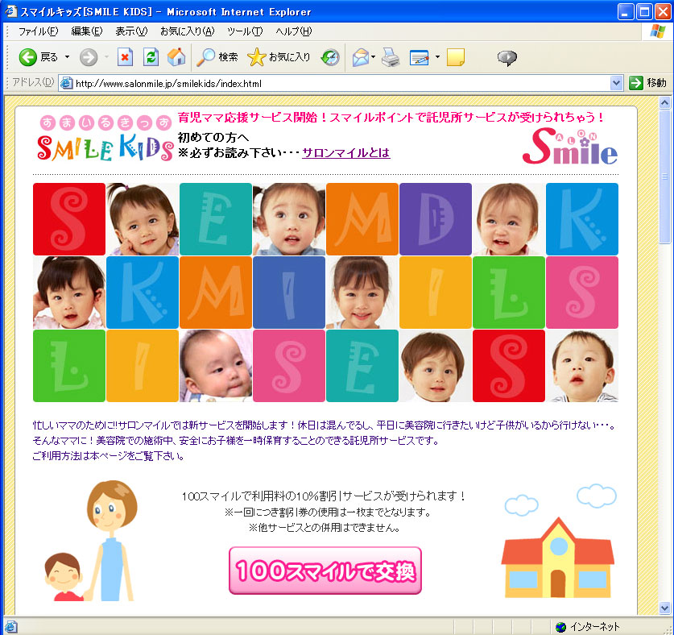This screenshot has width=674, height=635.
Task: Click the bottom-row red S tile
Action: (x=509, y=366)
